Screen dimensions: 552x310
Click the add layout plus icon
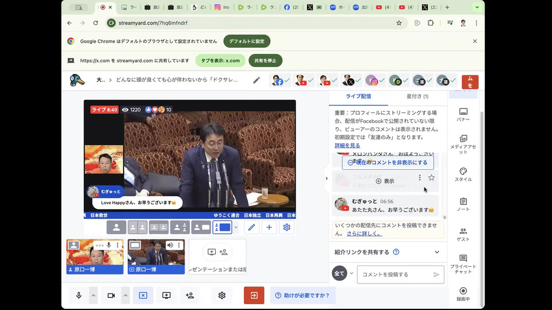coord(269,227)
